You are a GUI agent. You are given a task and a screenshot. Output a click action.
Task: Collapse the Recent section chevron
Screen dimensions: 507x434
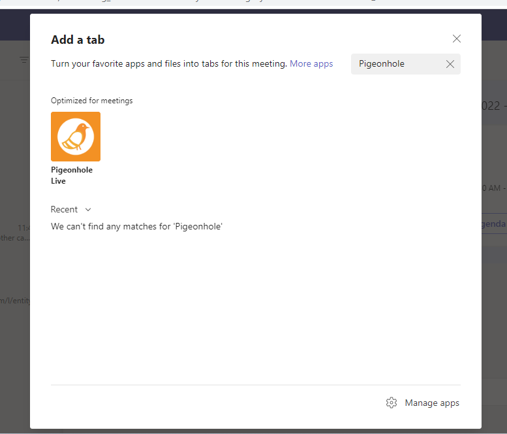[x=88, y=210]
